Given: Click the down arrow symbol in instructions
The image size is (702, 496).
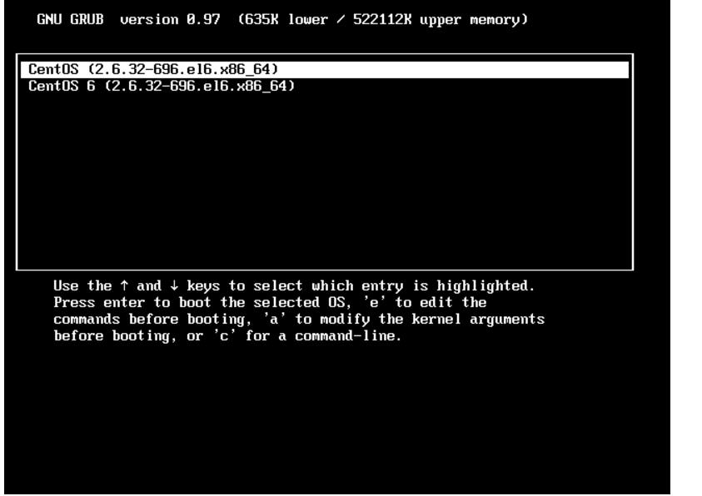Looking at the screenshot, I should (174, 285).
